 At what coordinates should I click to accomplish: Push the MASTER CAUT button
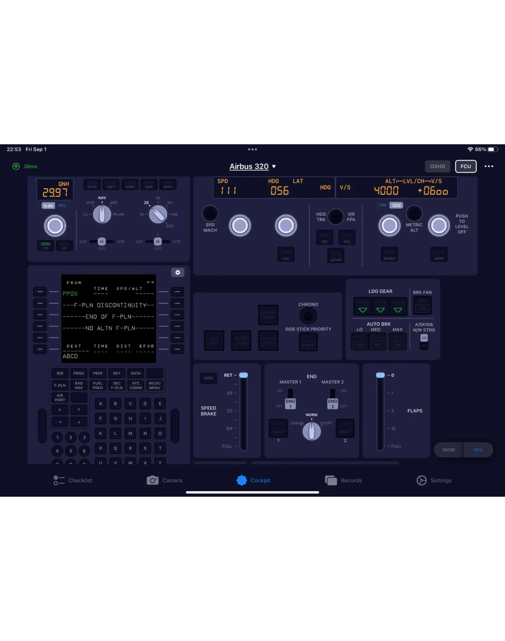point(268,341)
